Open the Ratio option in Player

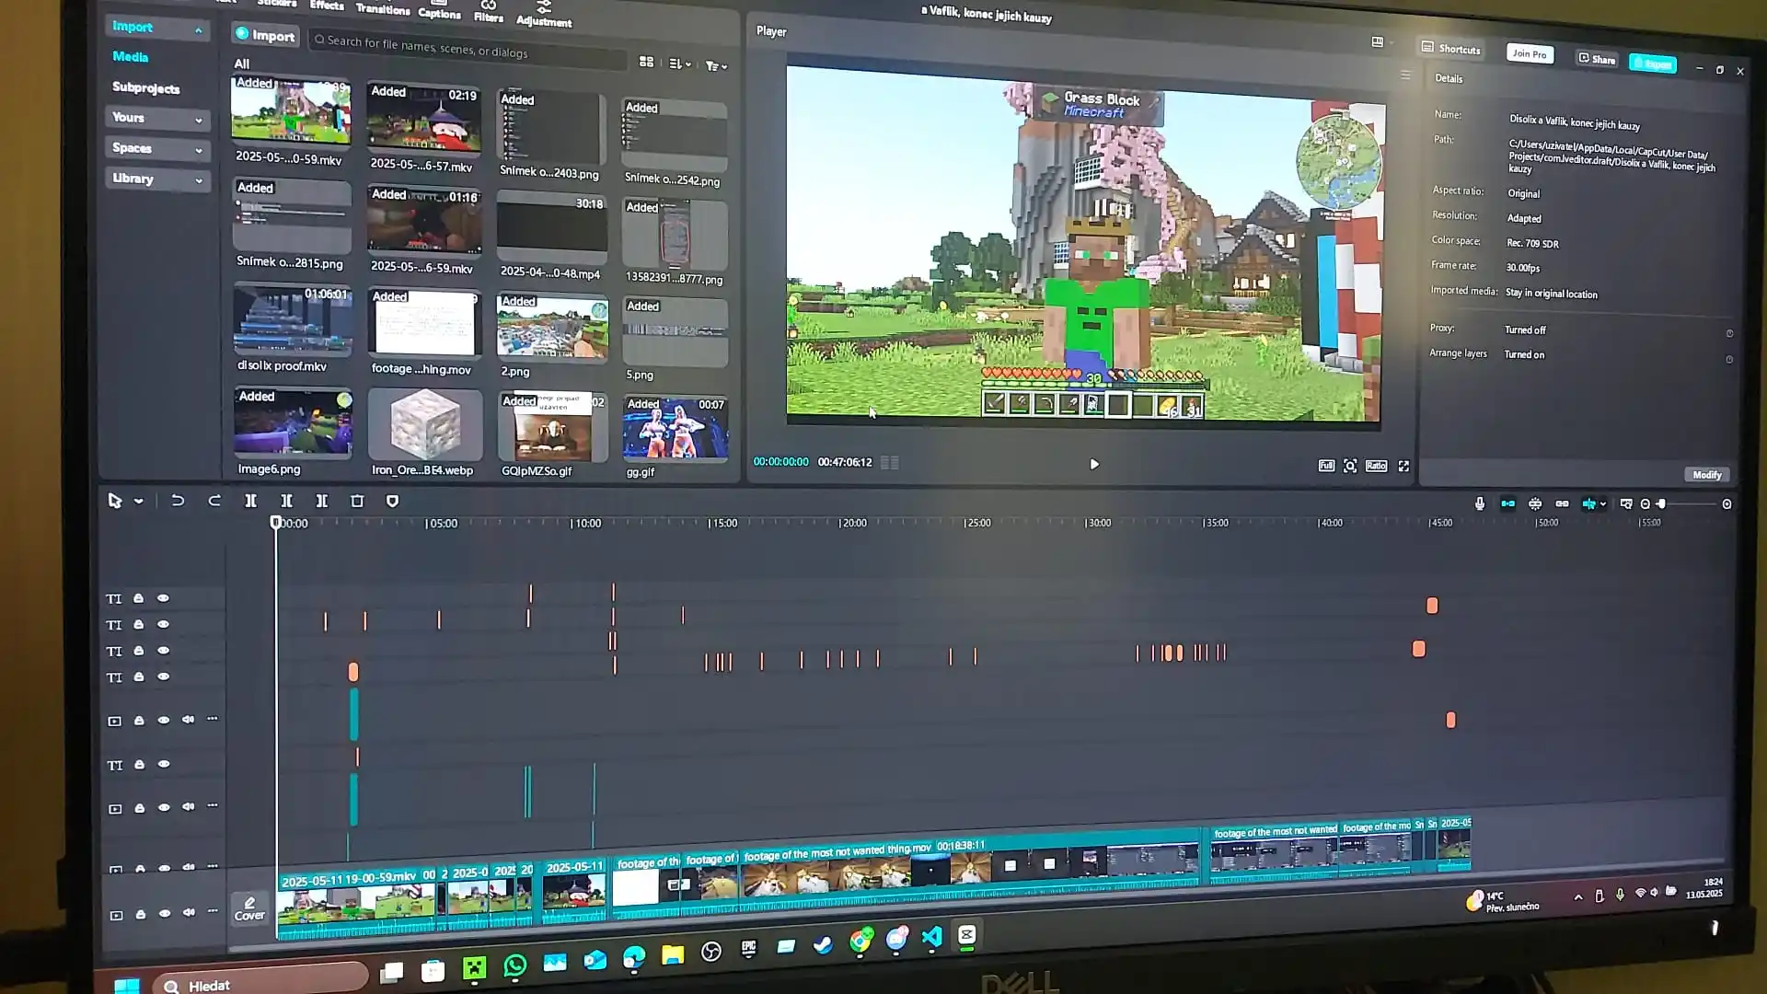click(x=1376, y=466)
